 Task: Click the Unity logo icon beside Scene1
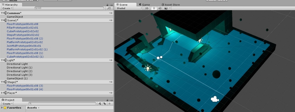click(x=5, y=20)
